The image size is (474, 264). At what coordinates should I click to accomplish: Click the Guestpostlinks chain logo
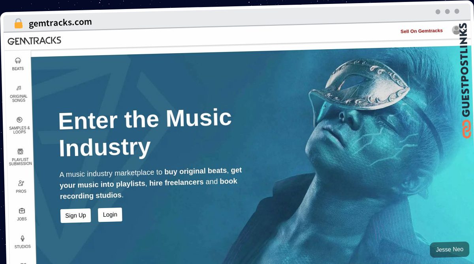[x=466, y=129]
